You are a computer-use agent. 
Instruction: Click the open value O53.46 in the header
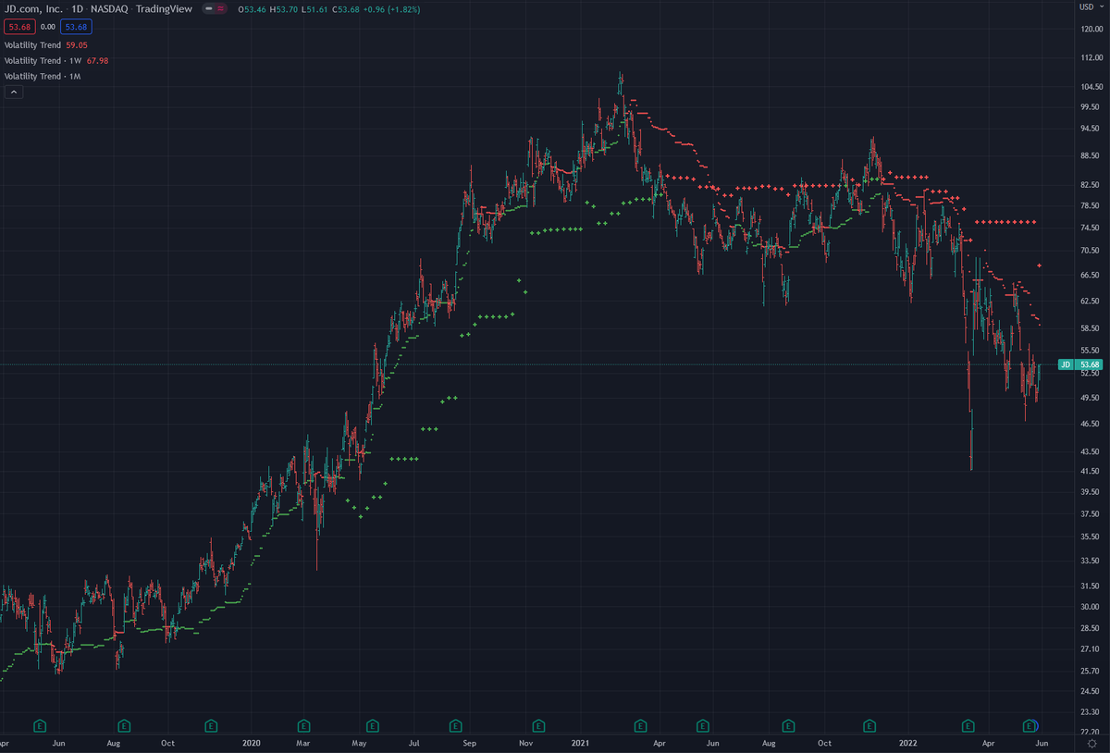click(x=252, y=10)
